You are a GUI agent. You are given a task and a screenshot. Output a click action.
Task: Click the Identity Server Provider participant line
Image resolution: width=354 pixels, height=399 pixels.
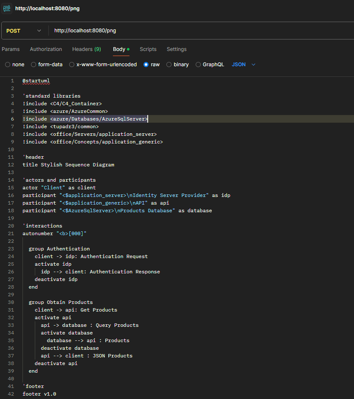tap(126, 195)
